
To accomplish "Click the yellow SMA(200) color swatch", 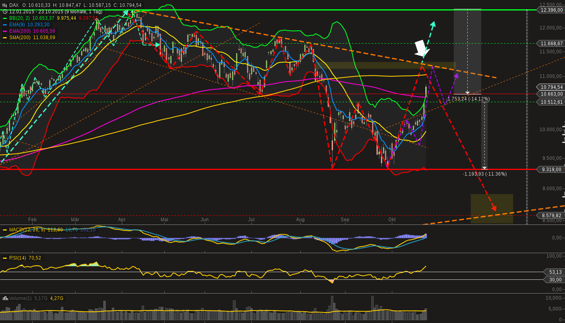I will coord(5,38).
